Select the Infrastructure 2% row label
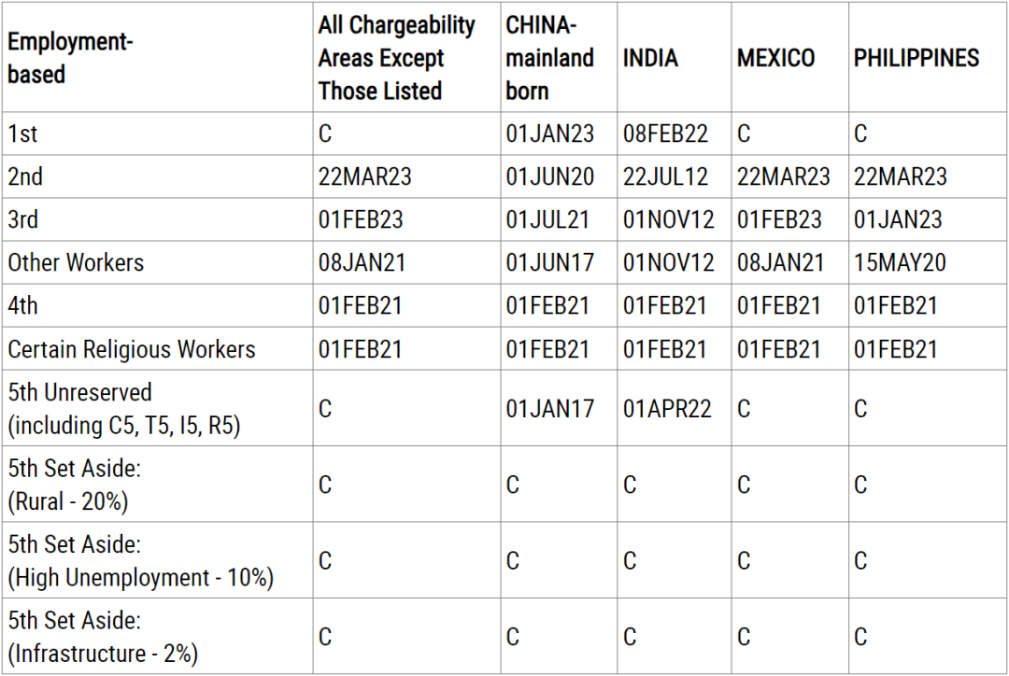Image resolution: width=1009 pixels, height=676 pixels. click(103, 637)
